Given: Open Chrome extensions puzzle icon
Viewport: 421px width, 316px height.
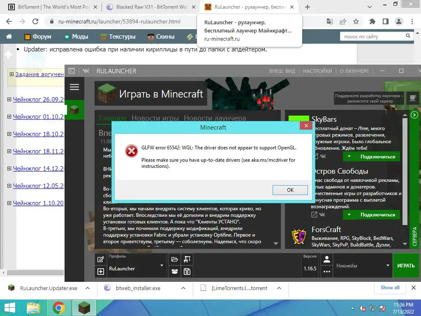Looking at the screenshot, I should coord(372,21).
